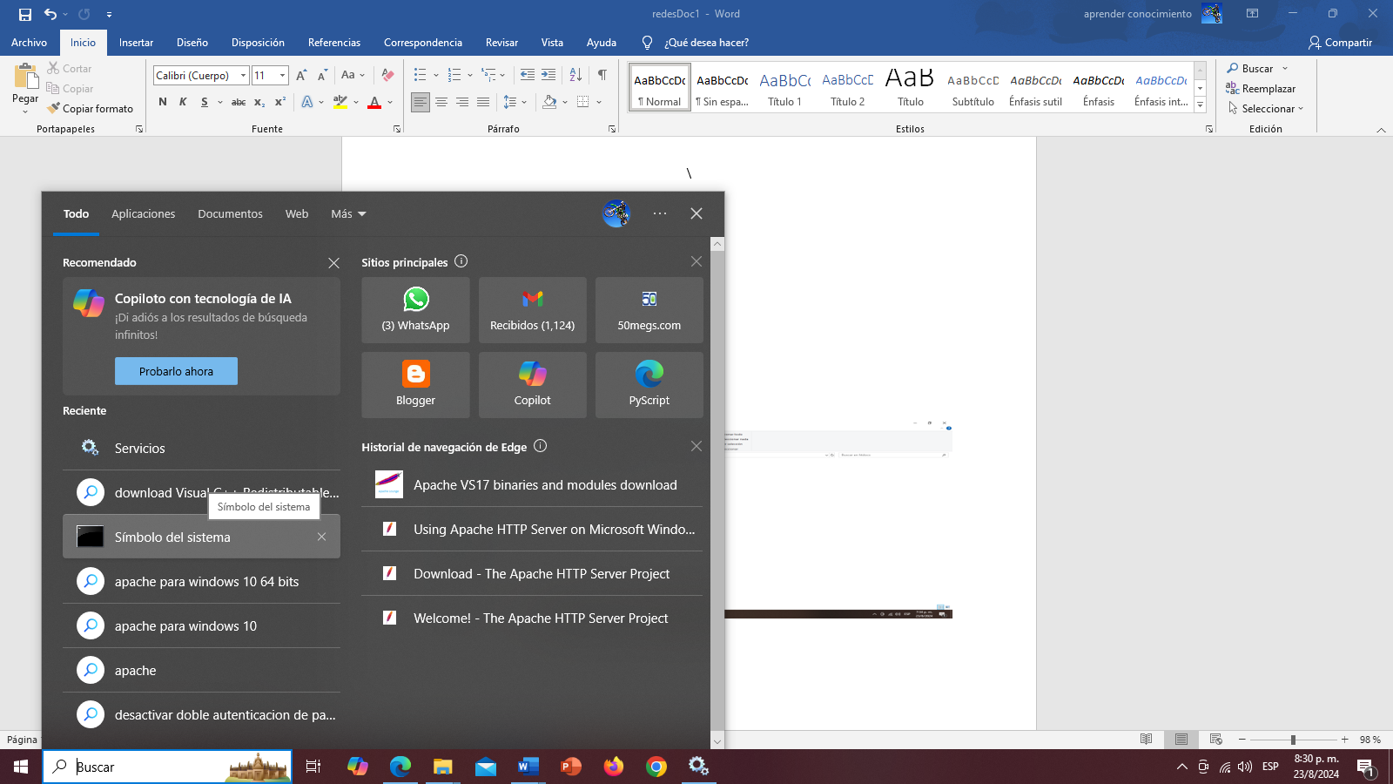Screen dimensions: 1393x784
Task: Switch to the Diseño ribbon tab
Action: coord(192,43)
